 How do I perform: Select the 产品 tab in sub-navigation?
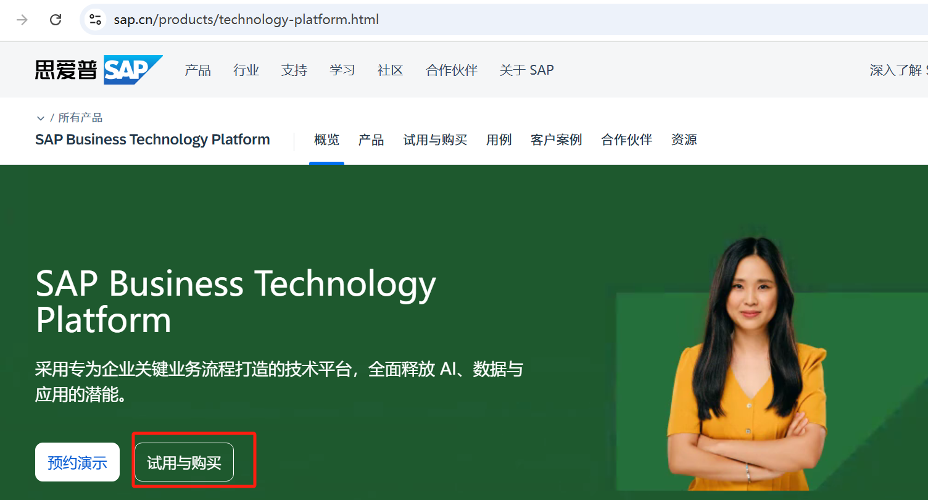(x=371, y=140)
